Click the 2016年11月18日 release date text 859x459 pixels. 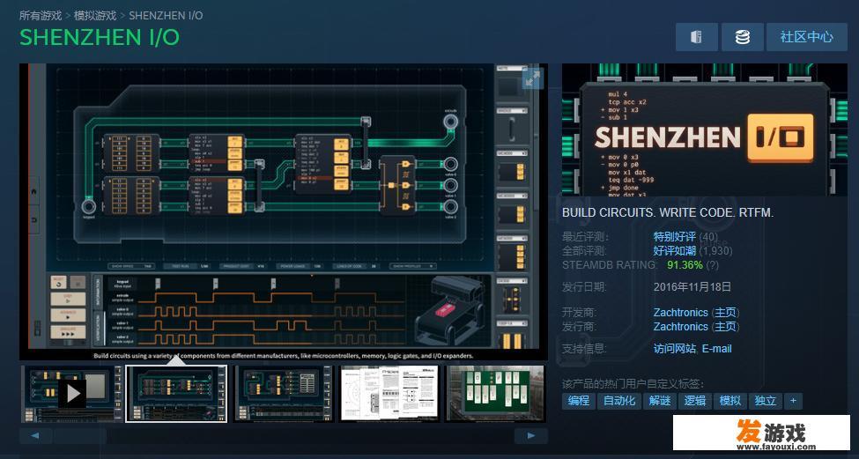pos(692,286)
